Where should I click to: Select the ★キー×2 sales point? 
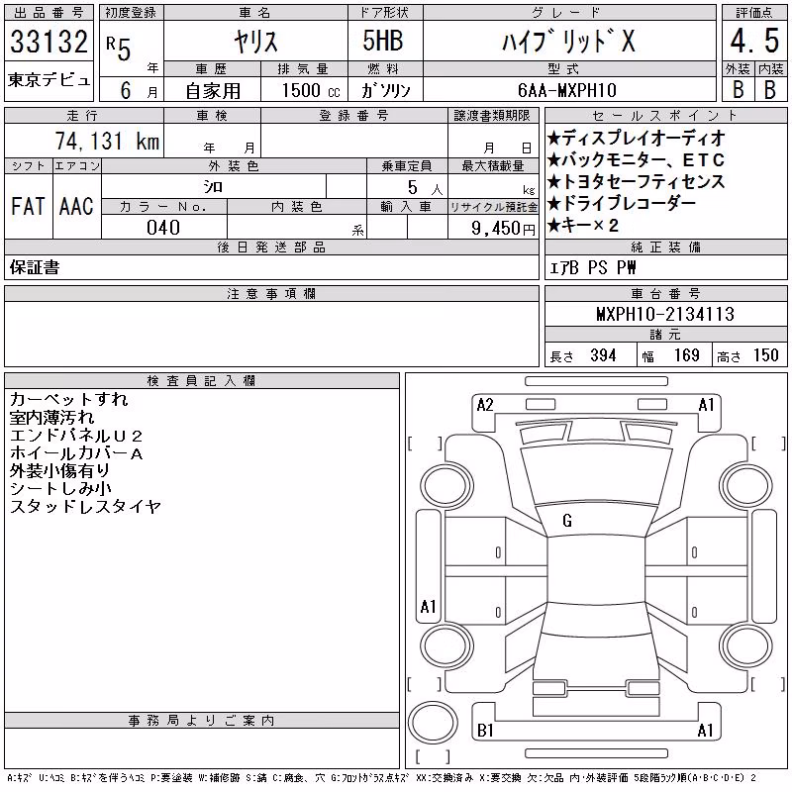click(583, 225)
